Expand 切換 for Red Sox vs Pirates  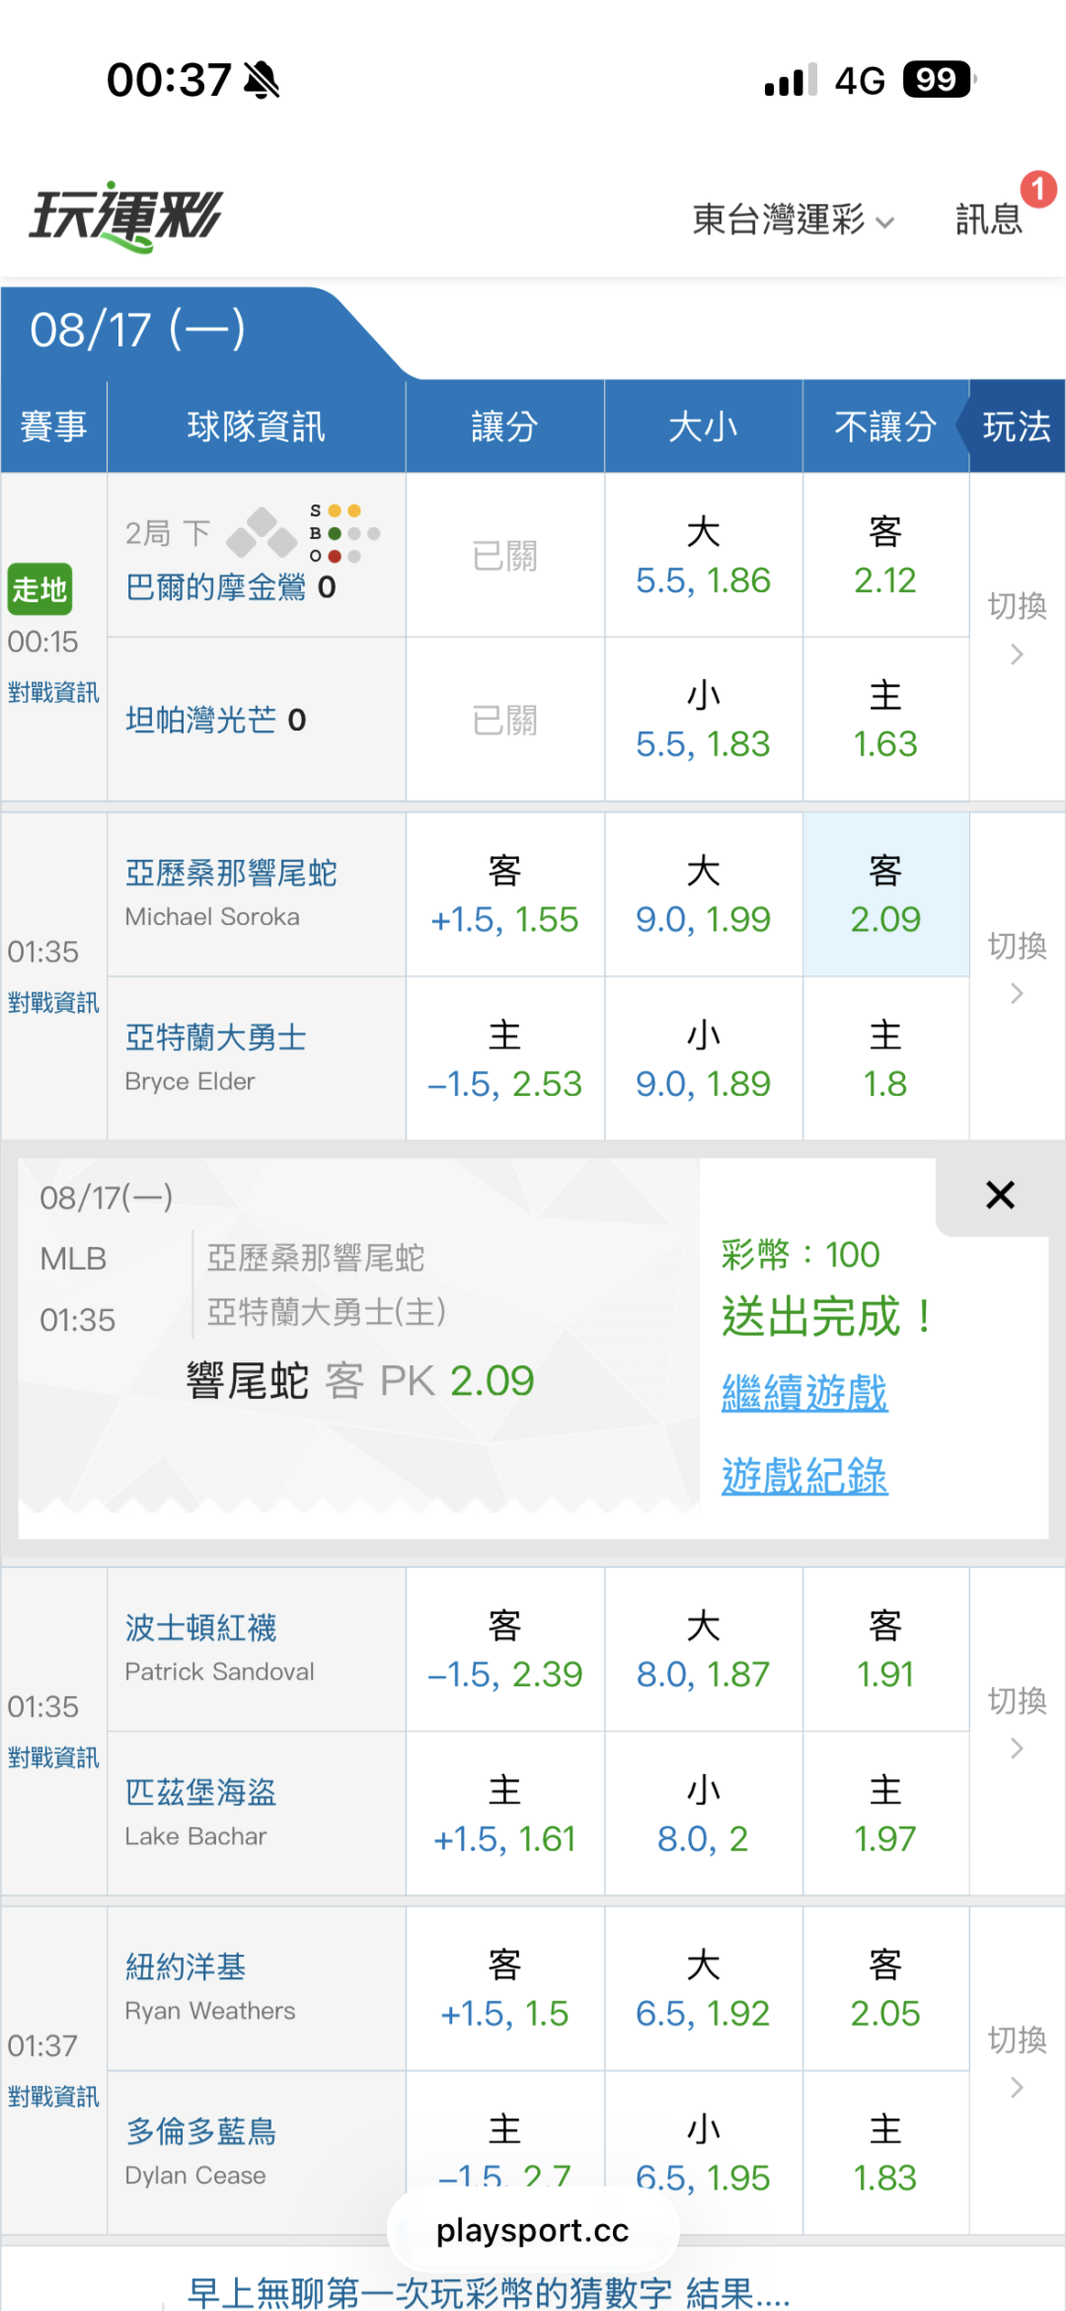[1018, 1722]
